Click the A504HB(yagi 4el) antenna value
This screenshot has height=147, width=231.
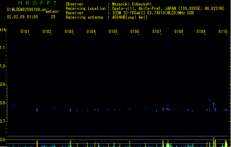pos(130,17)
